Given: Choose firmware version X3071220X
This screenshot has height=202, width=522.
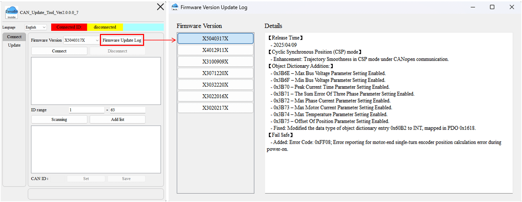Looking at the screenshot, I should pyautogui.click(x=215, y=73).
